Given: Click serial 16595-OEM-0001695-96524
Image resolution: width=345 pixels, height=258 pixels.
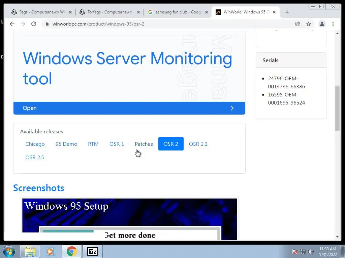Looking at the screenshot, I should pos(286,99).
